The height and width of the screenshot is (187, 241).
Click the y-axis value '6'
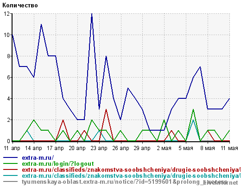pos(9,78)
